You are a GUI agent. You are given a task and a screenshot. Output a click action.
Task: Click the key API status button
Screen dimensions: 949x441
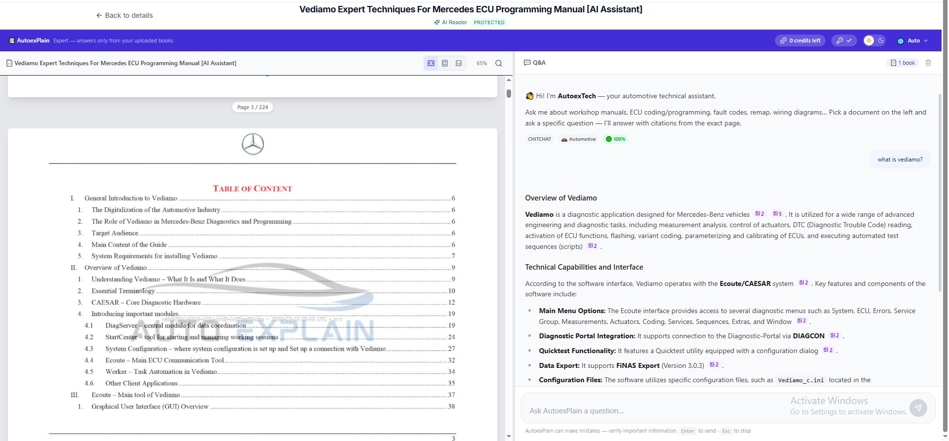[x=844, y=40]
